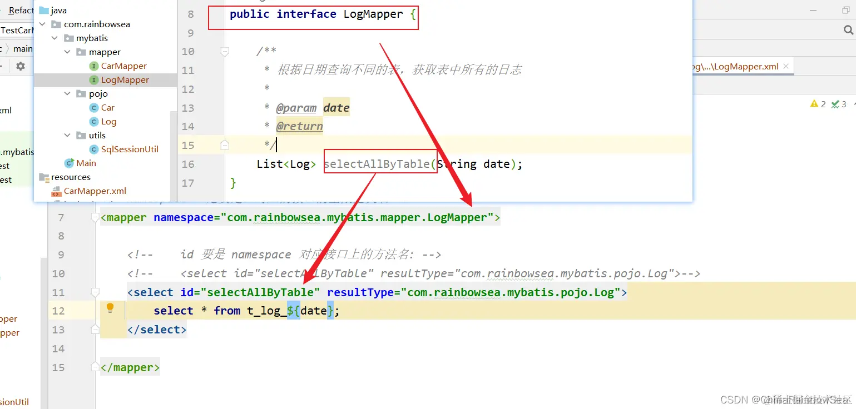Viewport: 856px width, 409px height.
Task: Click the id="selectAllByTable" attribute on line 11
Action: pyautogui.click(x=250, y=292)
